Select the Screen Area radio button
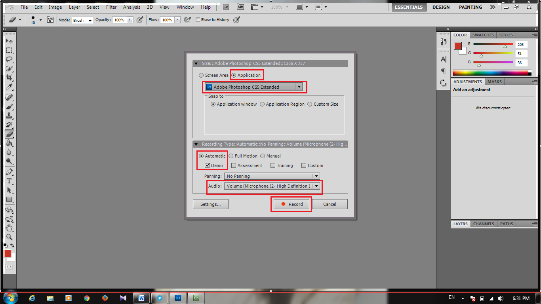This screenshot has height=304, width=541. (x=201, y=75)
